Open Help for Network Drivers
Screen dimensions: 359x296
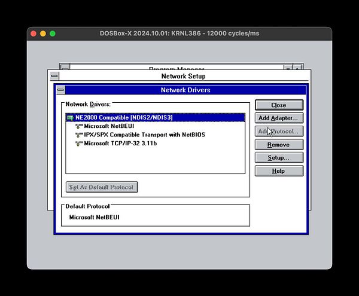click(x=279, y=171)
